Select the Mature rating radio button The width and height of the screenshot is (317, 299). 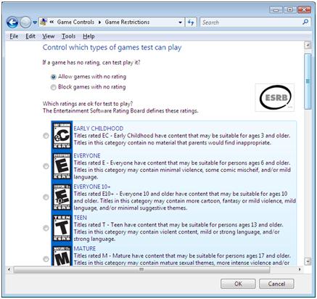click(46, 259)
